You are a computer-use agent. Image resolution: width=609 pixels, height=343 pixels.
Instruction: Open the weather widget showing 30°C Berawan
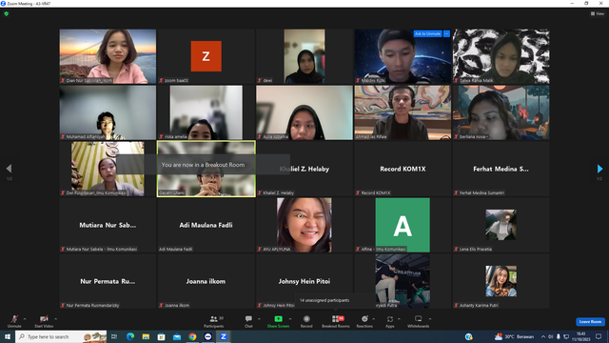tap(514, 336)
